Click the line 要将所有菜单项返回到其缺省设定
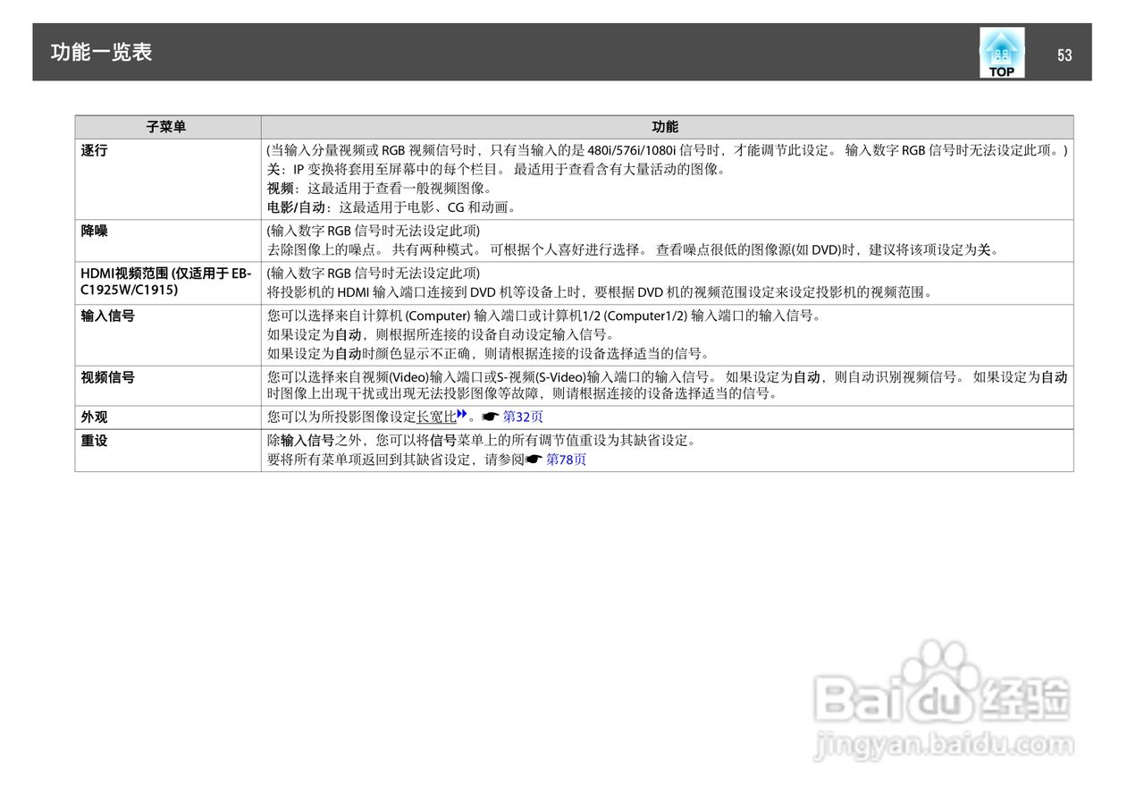 (426, 459)
